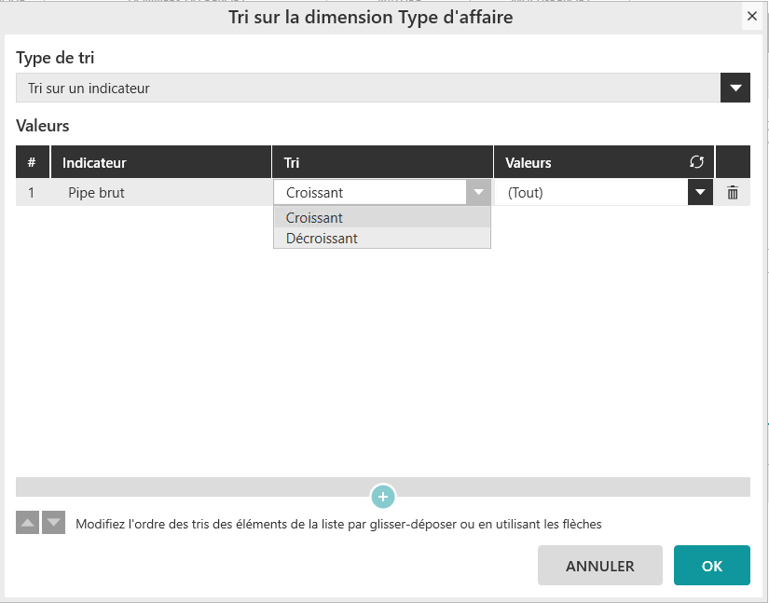This screenshot has width=769, height=603.
Task: Expand the (Tout) values dropdown
Action: pos(700,193)
